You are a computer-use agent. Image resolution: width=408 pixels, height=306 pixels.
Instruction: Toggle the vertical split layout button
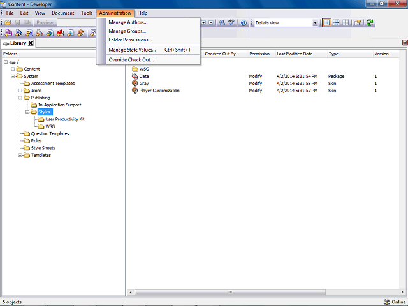pyautogui.click(x=346, y=23)
